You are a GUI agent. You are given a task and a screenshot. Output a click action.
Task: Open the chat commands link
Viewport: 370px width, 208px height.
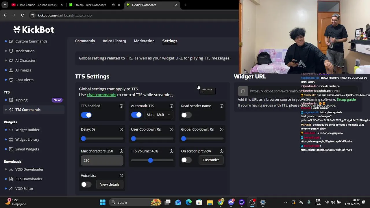tap(101, 95)
